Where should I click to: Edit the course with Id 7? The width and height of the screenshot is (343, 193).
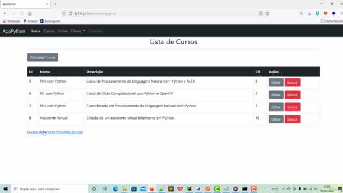(x=276, y=107)
